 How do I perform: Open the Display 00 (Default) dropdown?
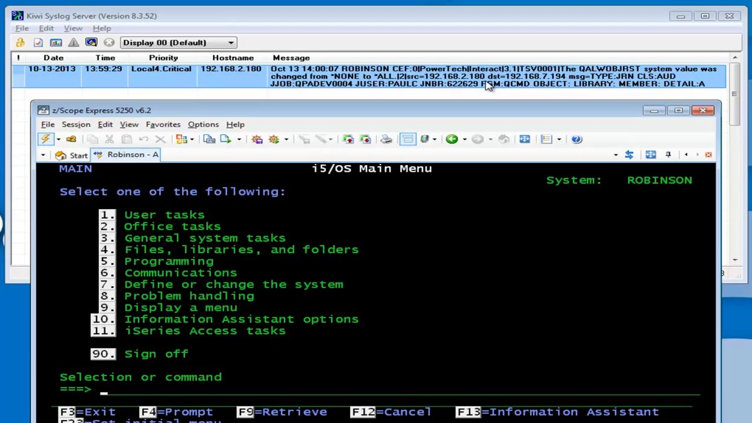pyautogui.click(x=178, y=42)
